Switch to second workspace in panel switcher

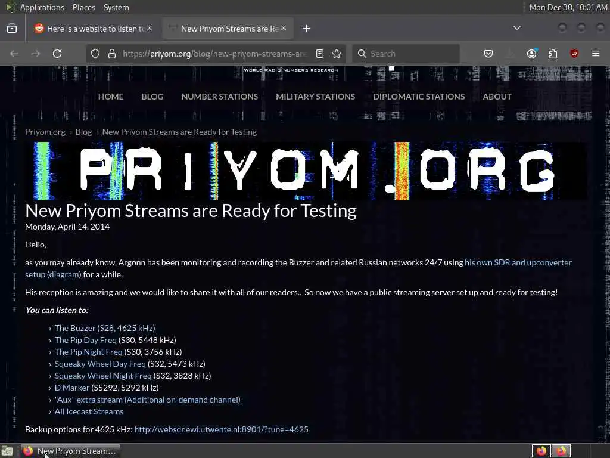pos(561,451)
